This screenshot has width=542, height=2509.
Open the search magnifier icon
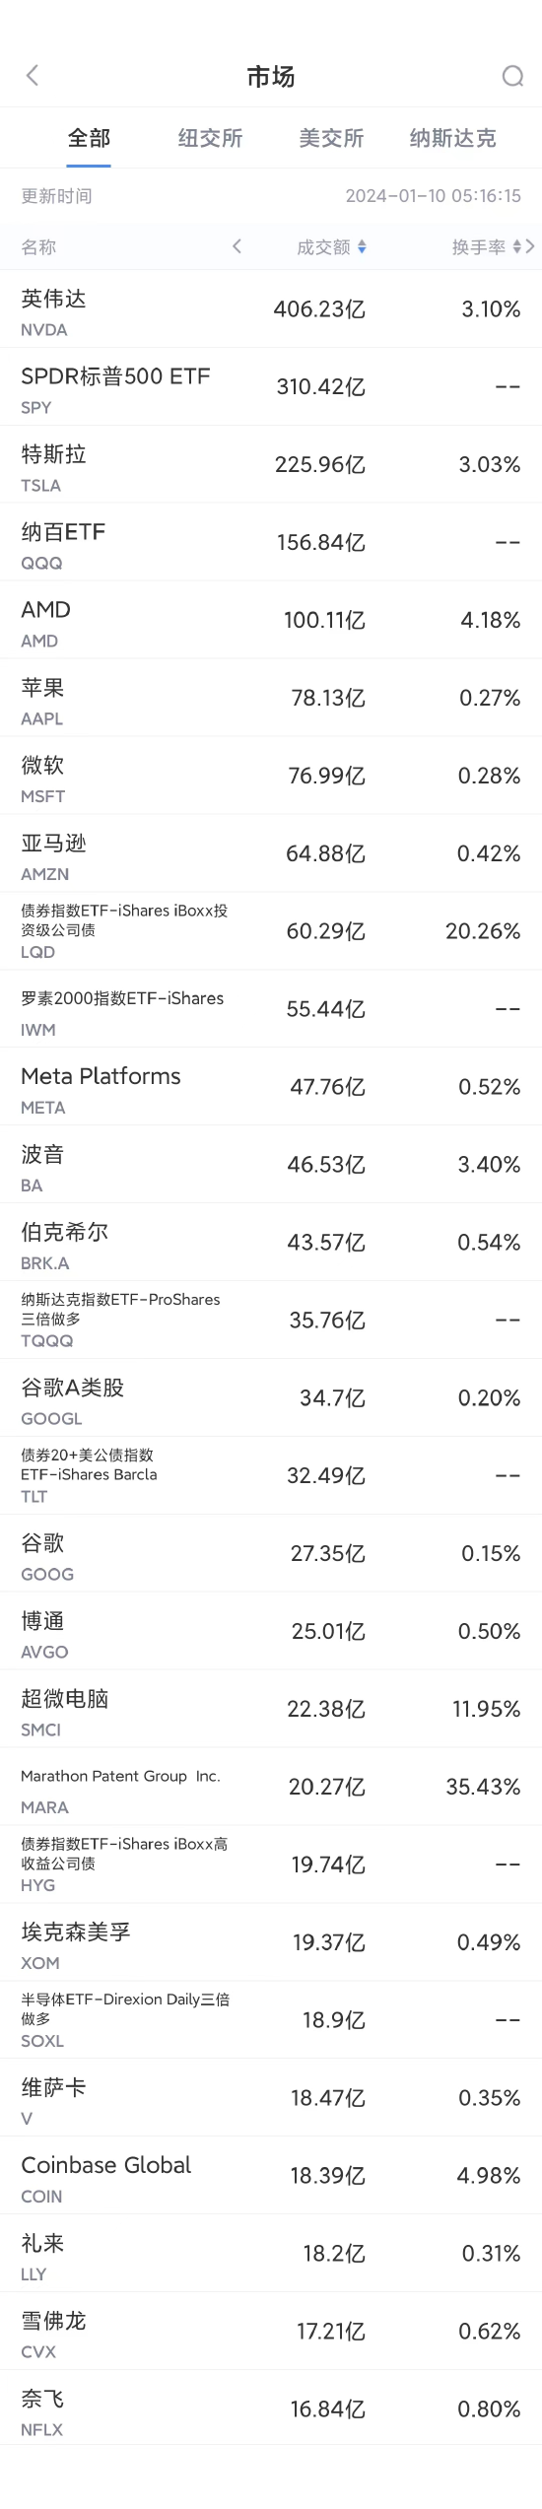point(512,76)
